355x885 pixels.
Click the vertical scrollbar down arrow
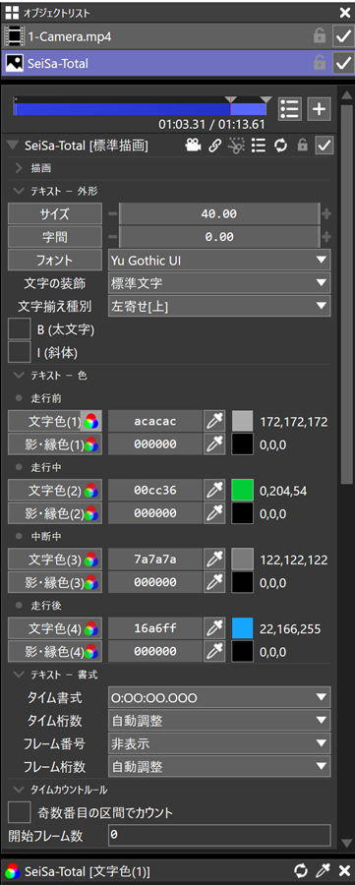point(347,843)
